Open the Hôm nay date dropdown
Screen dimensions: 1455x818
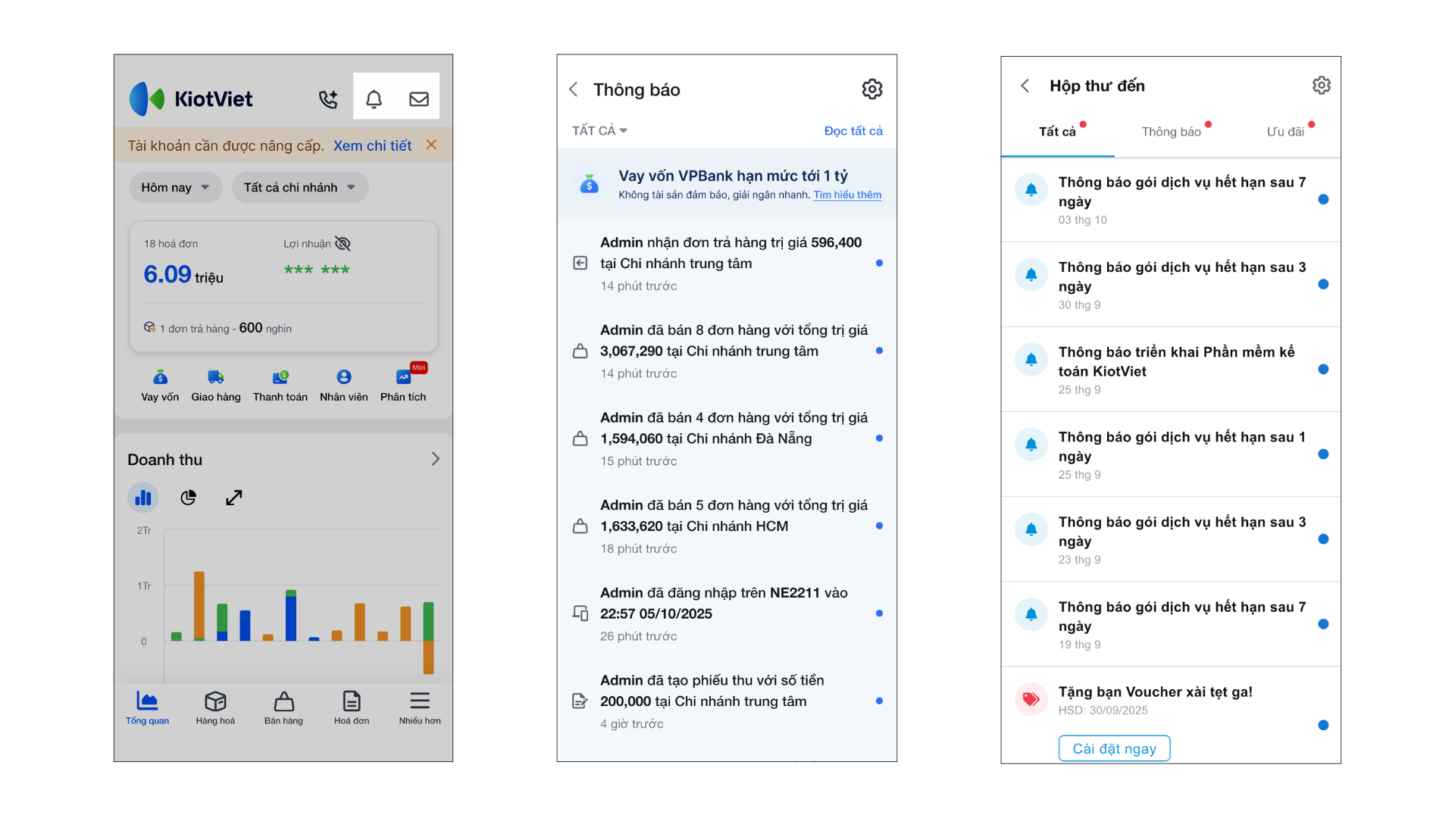tap(175, 188)
